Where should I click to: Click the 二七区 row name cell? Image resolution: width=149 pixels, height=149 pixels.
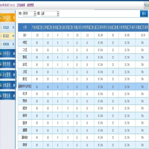tap(25, 50)
